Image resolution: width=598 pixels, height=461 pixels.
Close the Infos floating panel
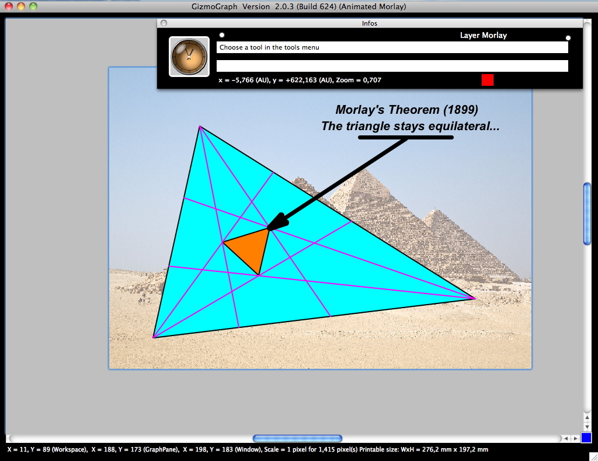tap(164, 23)
